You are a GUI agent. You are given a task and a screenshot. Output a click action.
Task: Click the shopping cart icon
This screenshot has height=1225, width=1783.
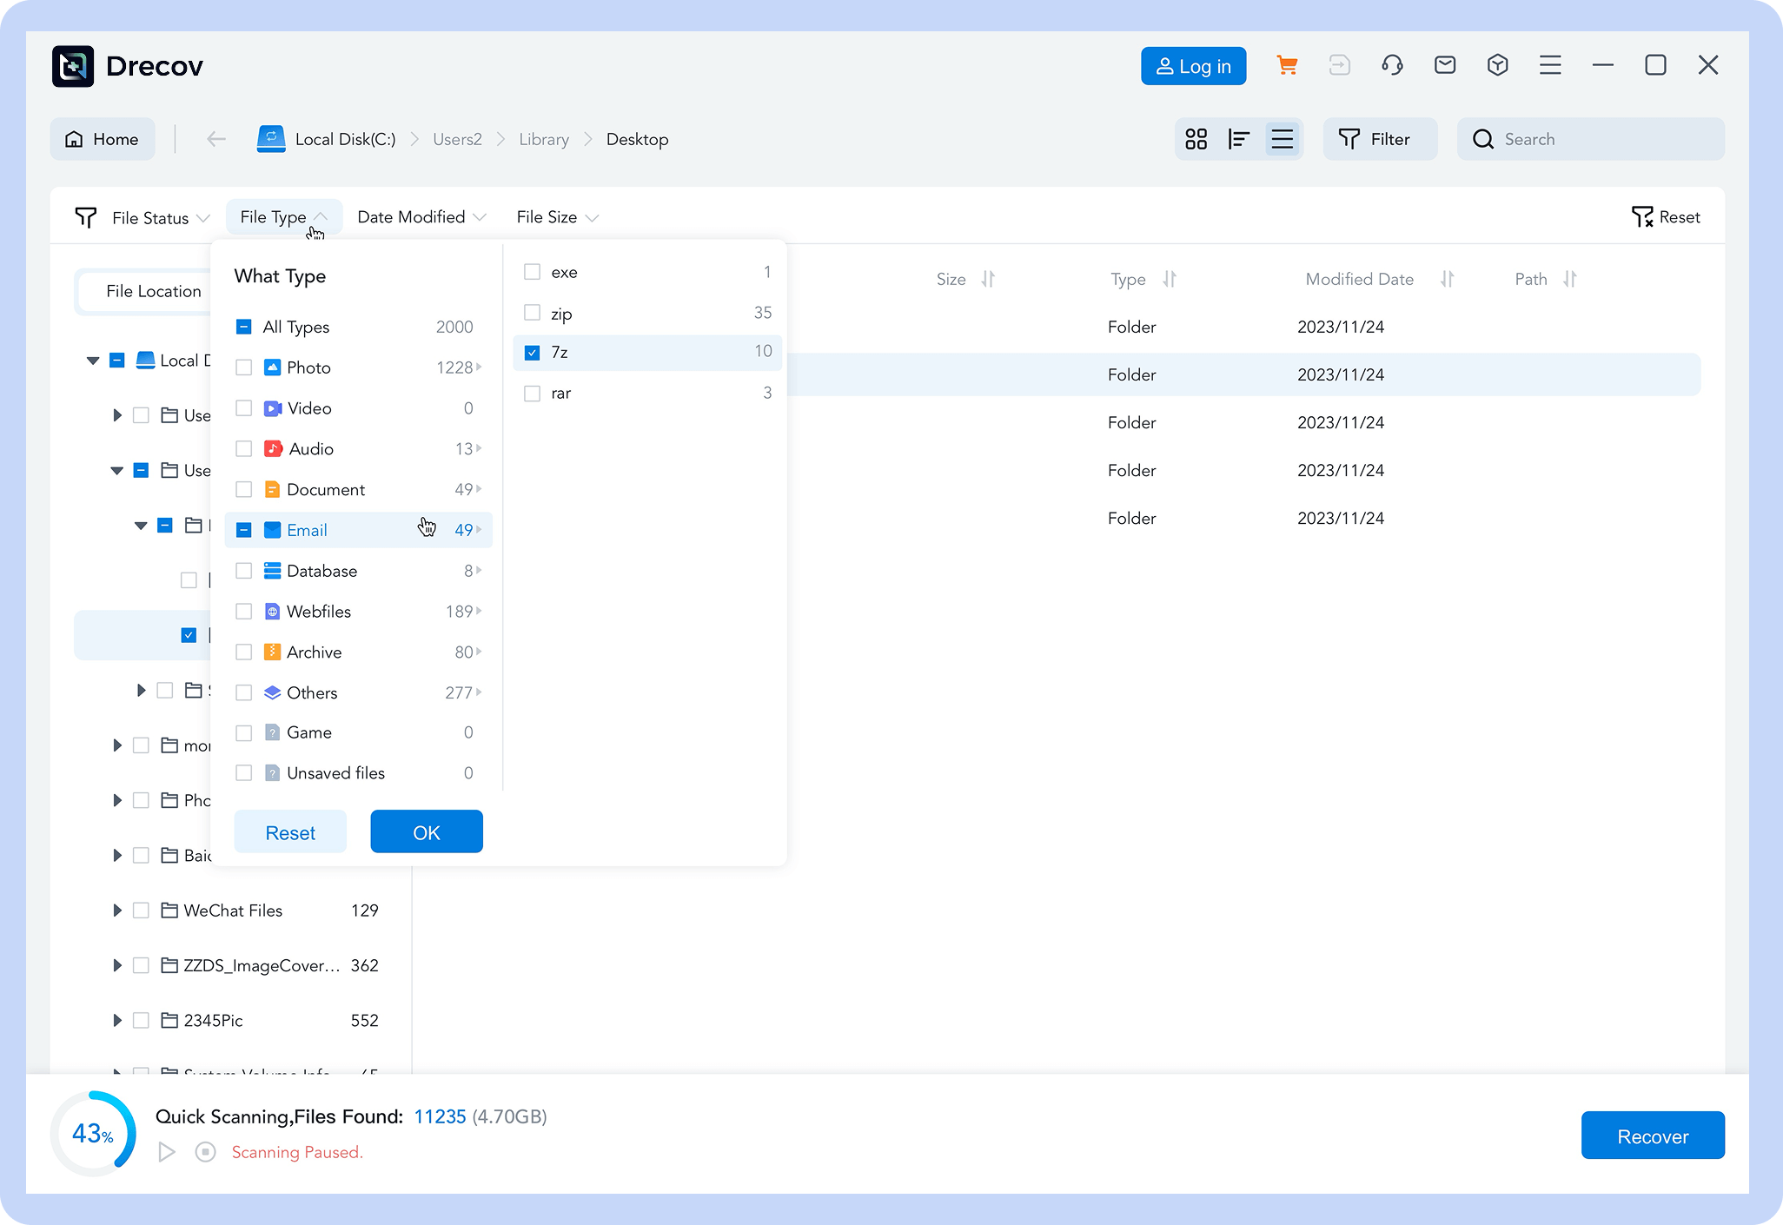click(x=1287, y=66)
